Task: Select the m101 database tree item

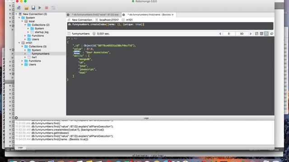Action: 29,43
